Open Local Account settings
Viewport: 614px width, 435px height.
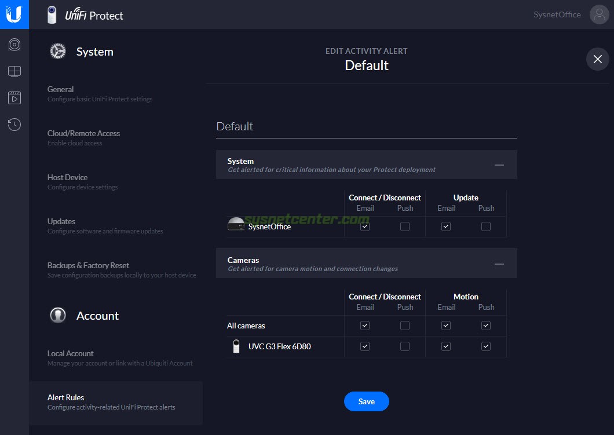116,358
